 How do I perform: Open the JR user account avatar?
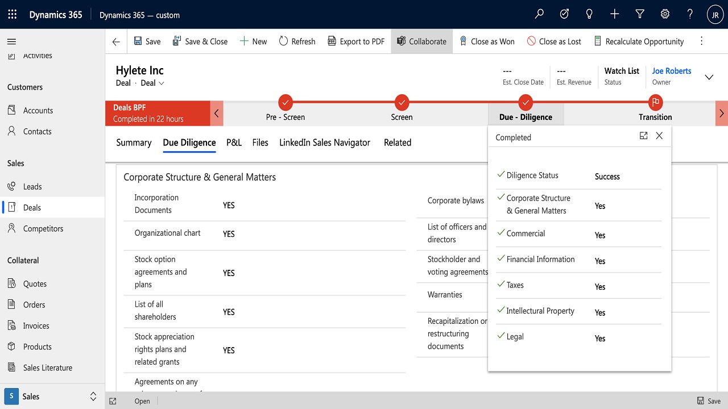pyautogui.click(x=715, y=15)
